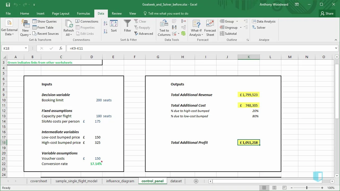
Task: Sort ascending A to Z
Action: (105, 24)
